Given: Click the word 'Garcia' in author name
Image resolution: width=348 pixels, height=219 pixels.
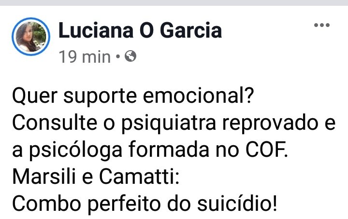Looking at the screenshot, I should (x=191, y=30).
